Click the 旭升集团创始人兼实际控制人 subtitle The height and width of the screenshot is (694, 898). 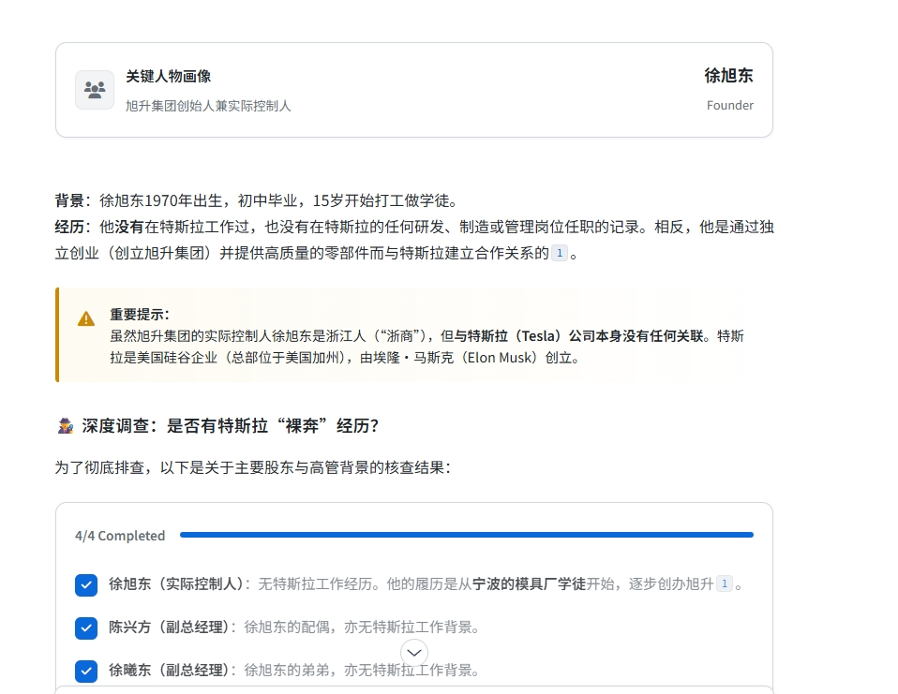tap(208, 106)
